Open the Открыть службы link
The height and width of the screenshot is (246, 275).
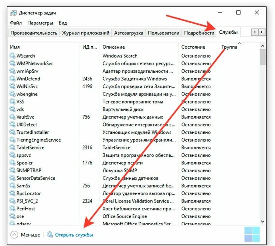coord(74,235)
